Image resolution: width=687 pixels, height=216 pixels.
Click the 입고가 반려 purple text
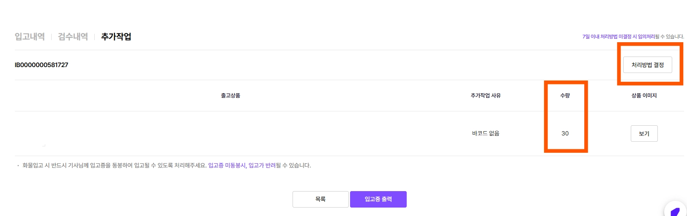pyautogui.click(x=262, y=165)
